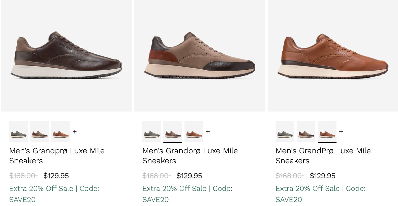Image resolution: width=398 pixels, height=206 pixels.
Task: Select tan swatch under the dark brown sneaker
Action: click(x=61, y=132)
